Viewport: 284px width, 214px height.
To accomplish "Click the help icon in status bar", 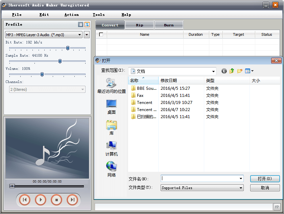I will (x=277, y=207).
